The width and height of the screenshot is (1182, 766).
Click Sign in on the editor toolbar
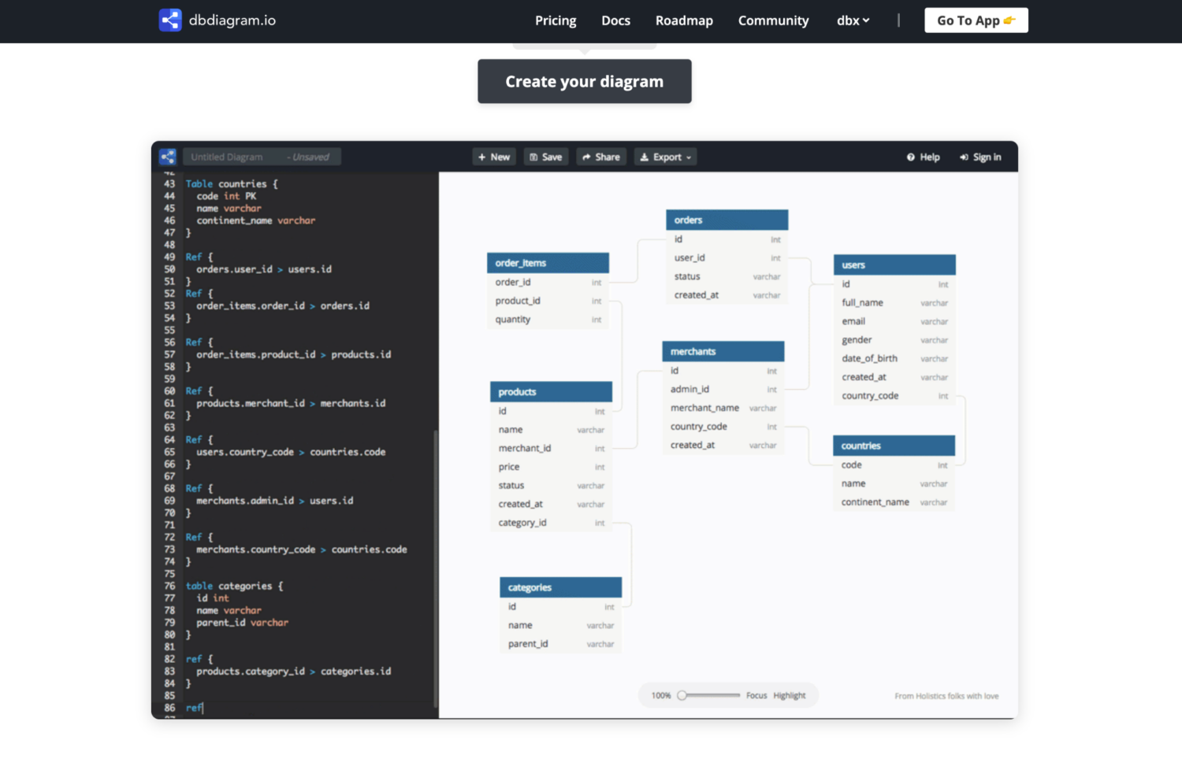tap(980, 157)
